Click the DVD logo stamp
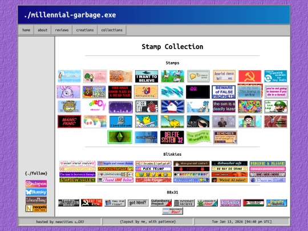The image size is (308, 231). (x=198, y=92)
